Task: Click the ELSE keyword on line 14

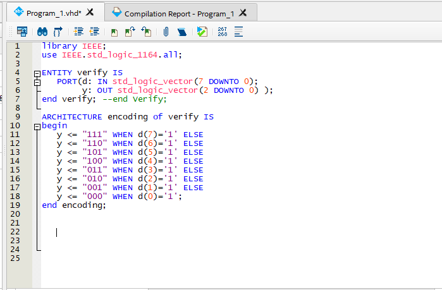Action: 193,161
